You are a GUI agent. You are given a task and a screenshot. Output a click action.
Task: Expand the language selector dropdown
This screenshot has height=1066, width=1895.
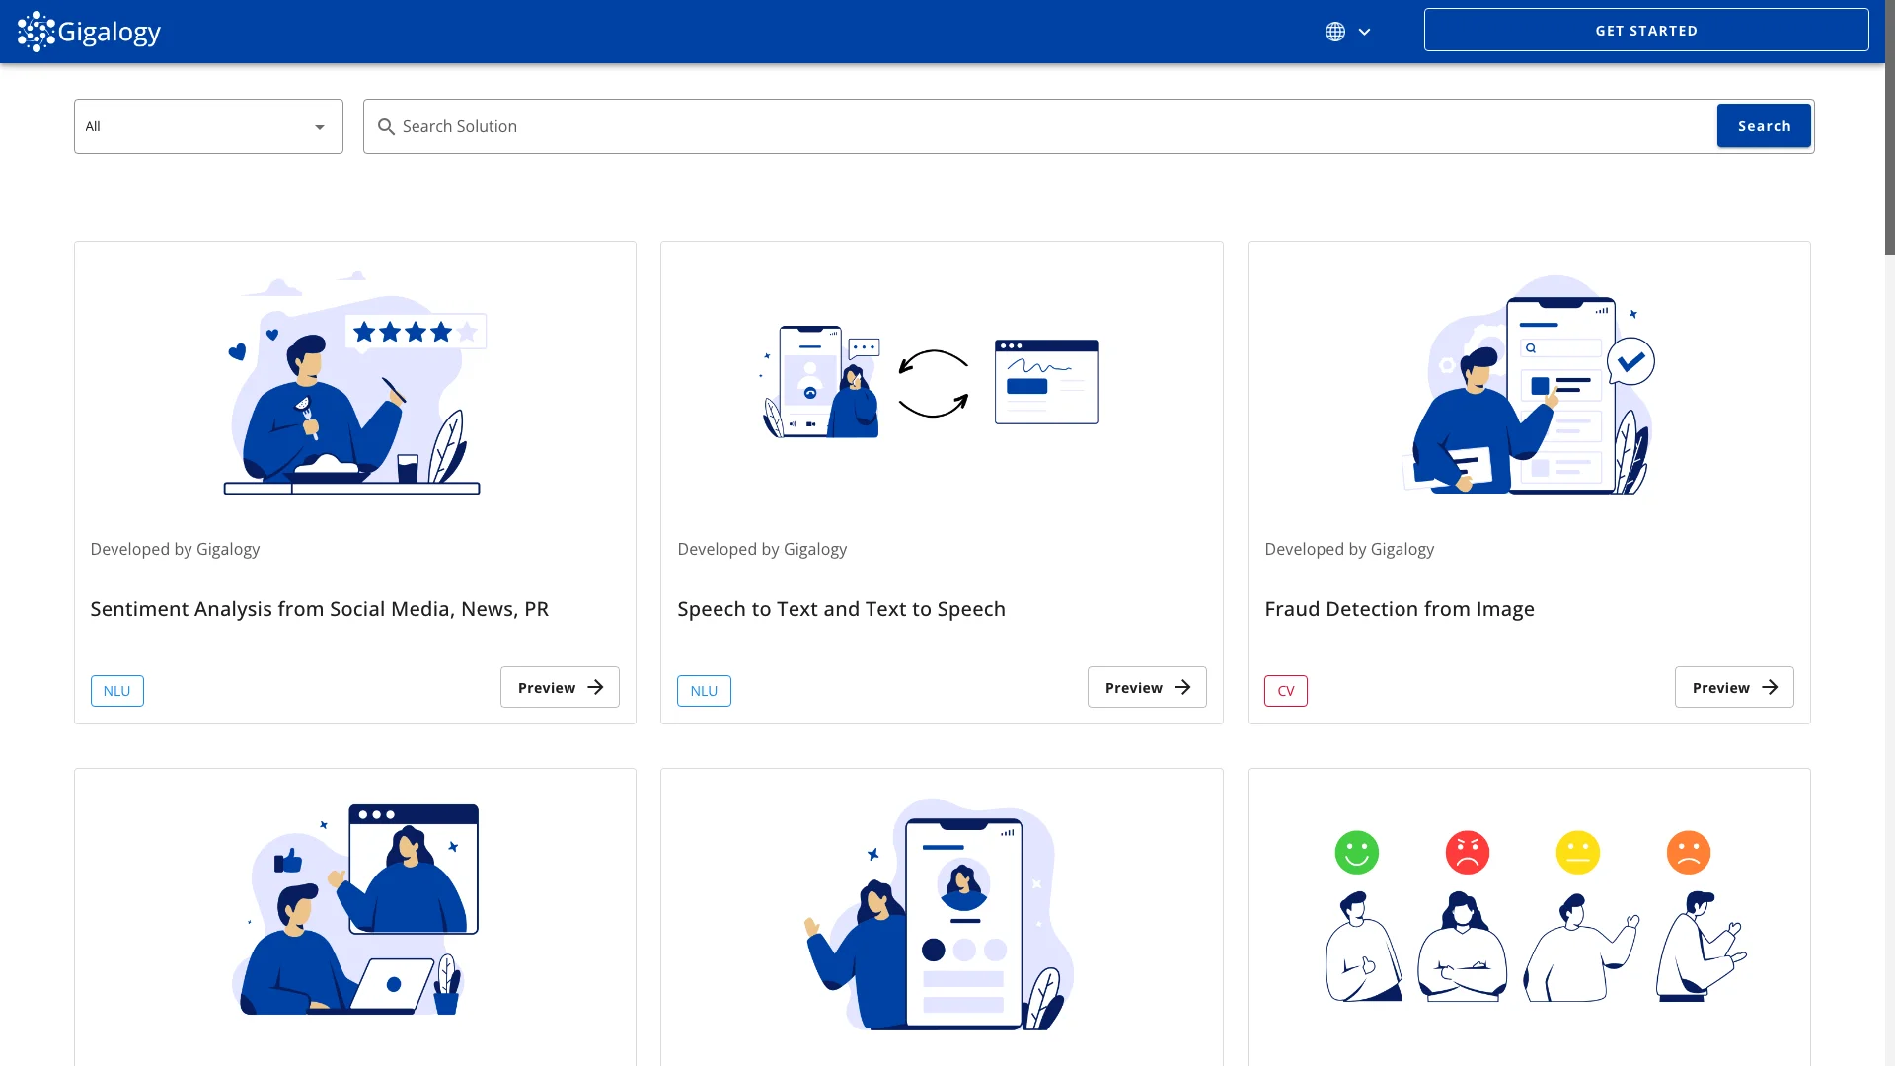coord(1346,32)
